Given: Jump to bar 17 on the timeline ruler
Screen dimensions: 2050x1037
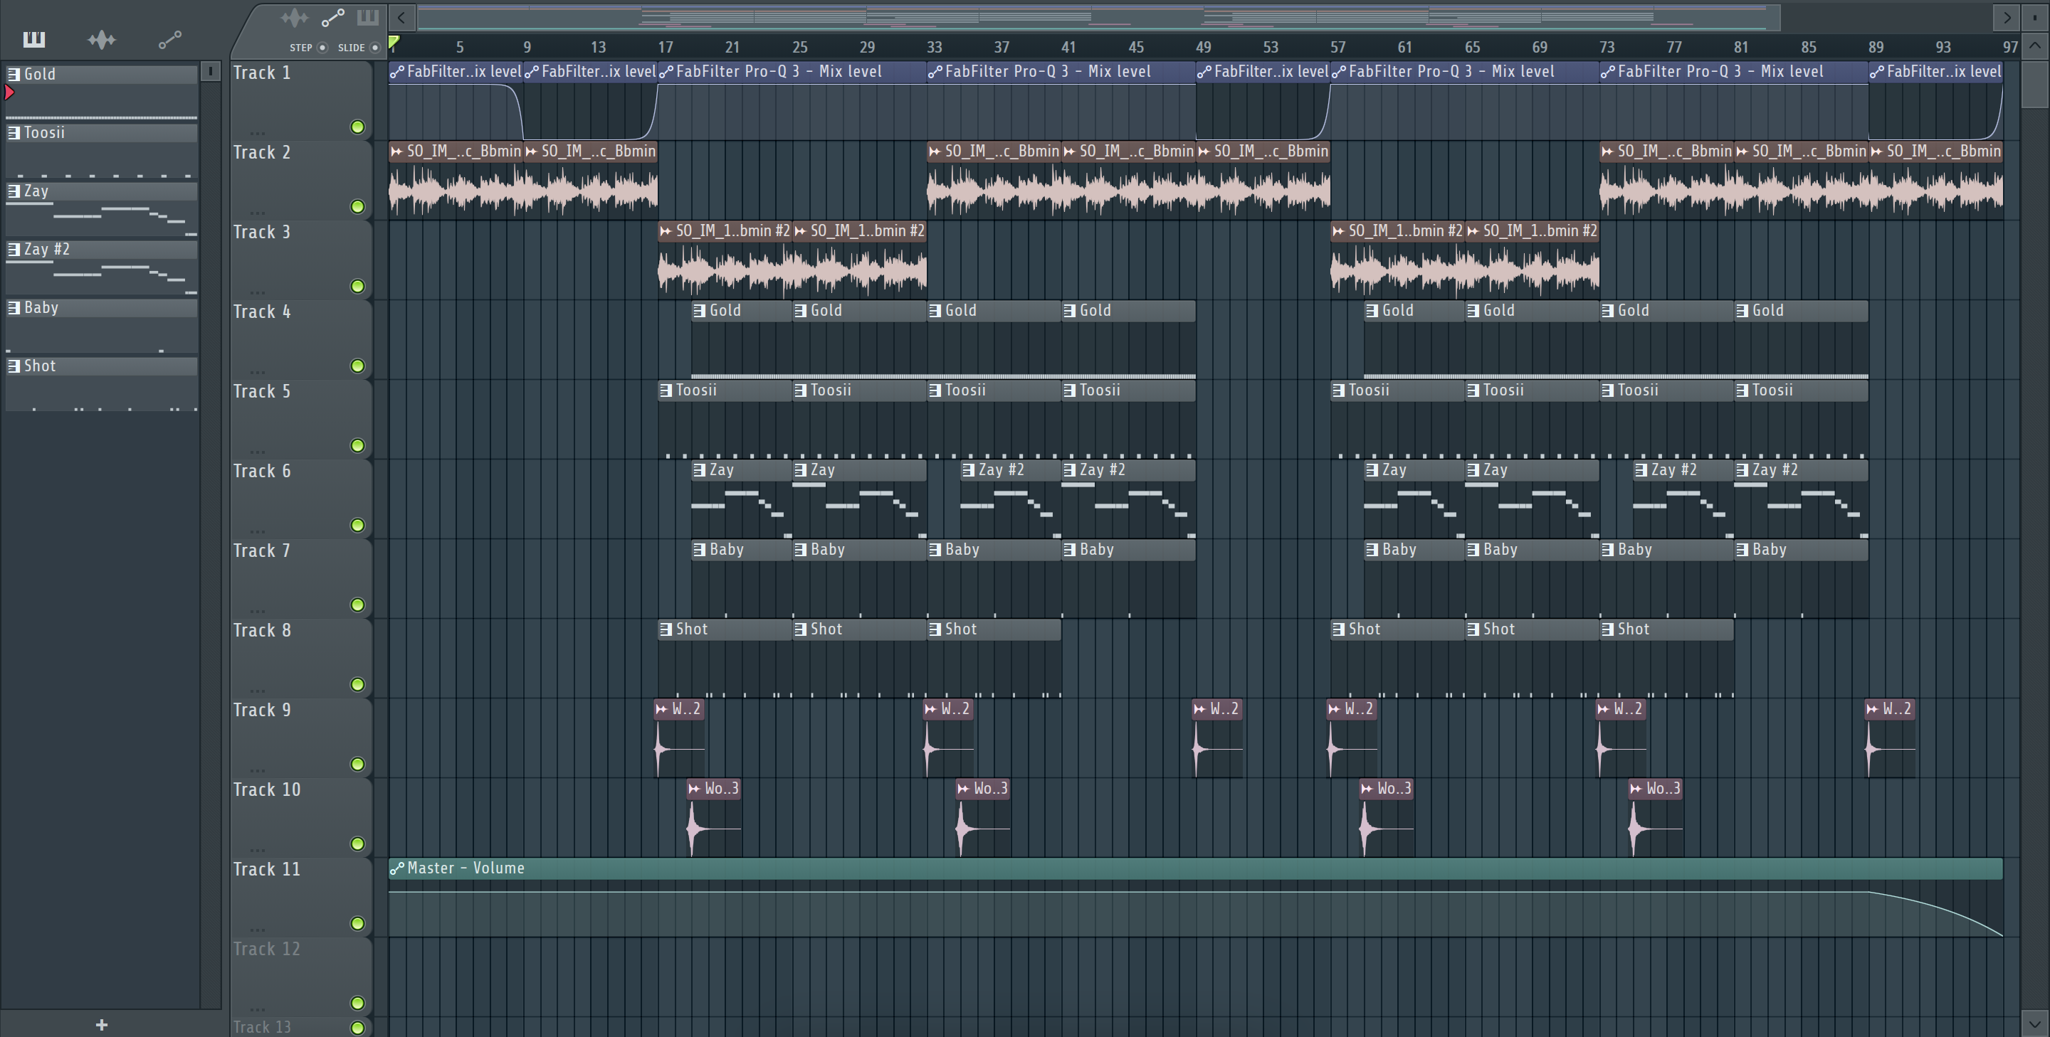Looking at the screenshot, I should click(666, 48).
